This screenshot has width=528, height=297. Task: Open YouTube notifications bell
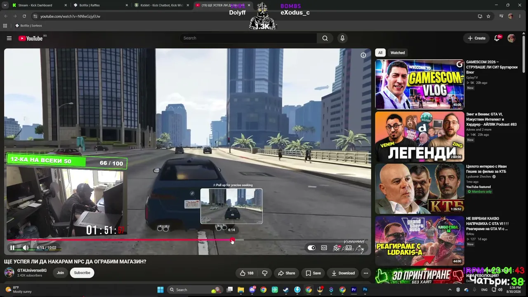(497, 38)
